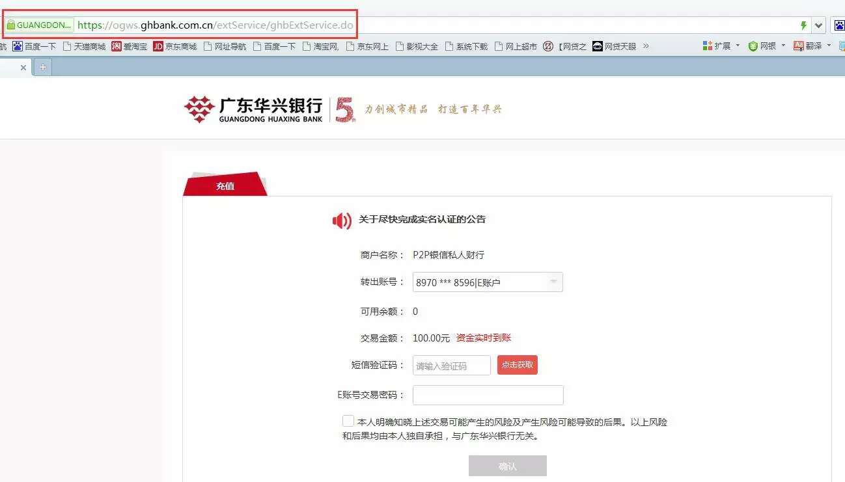Click the URL text in address bar
845x482 pixels.
point(215,25)
